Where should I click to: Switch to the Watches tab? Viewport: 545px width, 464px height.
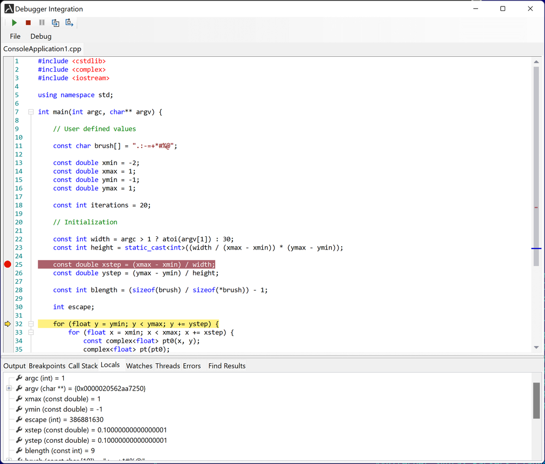(139, 366)
